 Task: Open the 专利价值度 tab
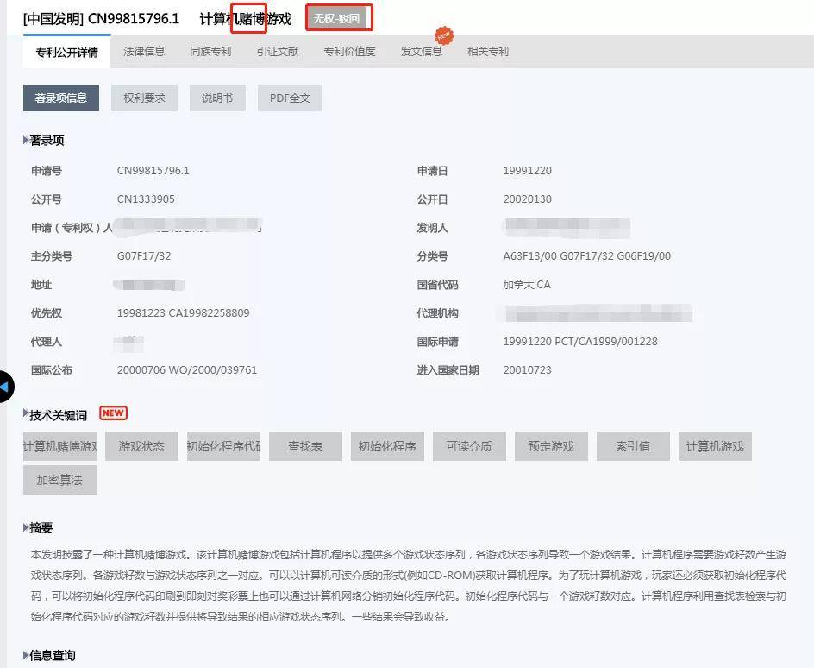click(349, 52)
